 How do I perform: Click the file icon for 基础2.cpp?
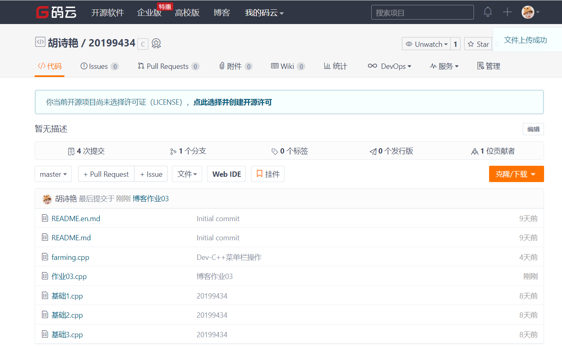(x=45, y=315)
